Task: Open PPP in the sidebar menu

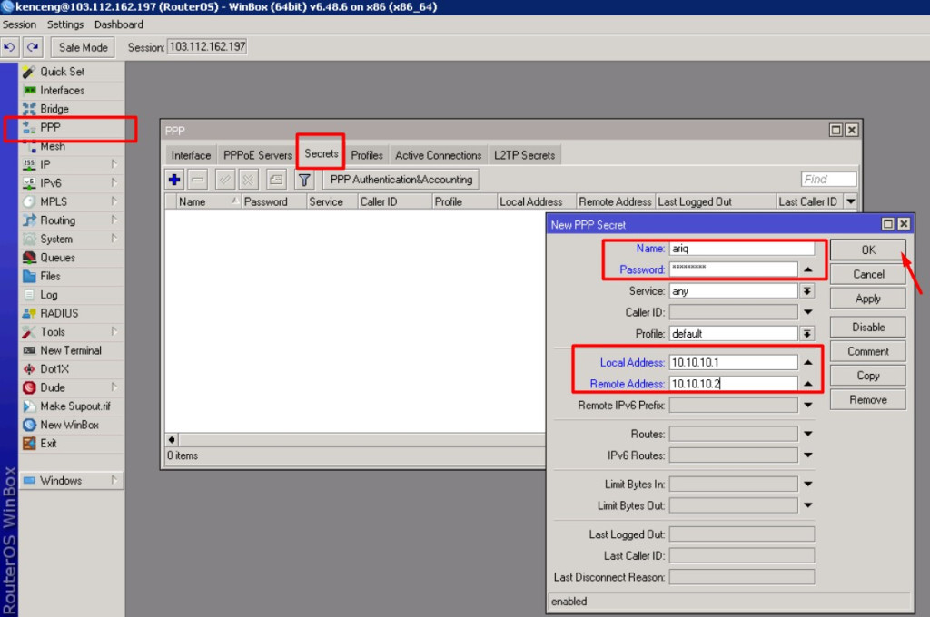Action: [71, 127]
